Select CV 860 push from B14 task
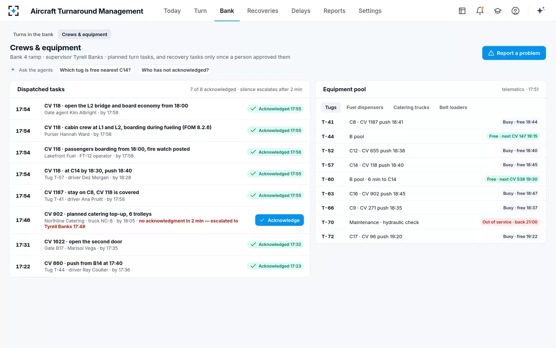 (x=160, y=266)
